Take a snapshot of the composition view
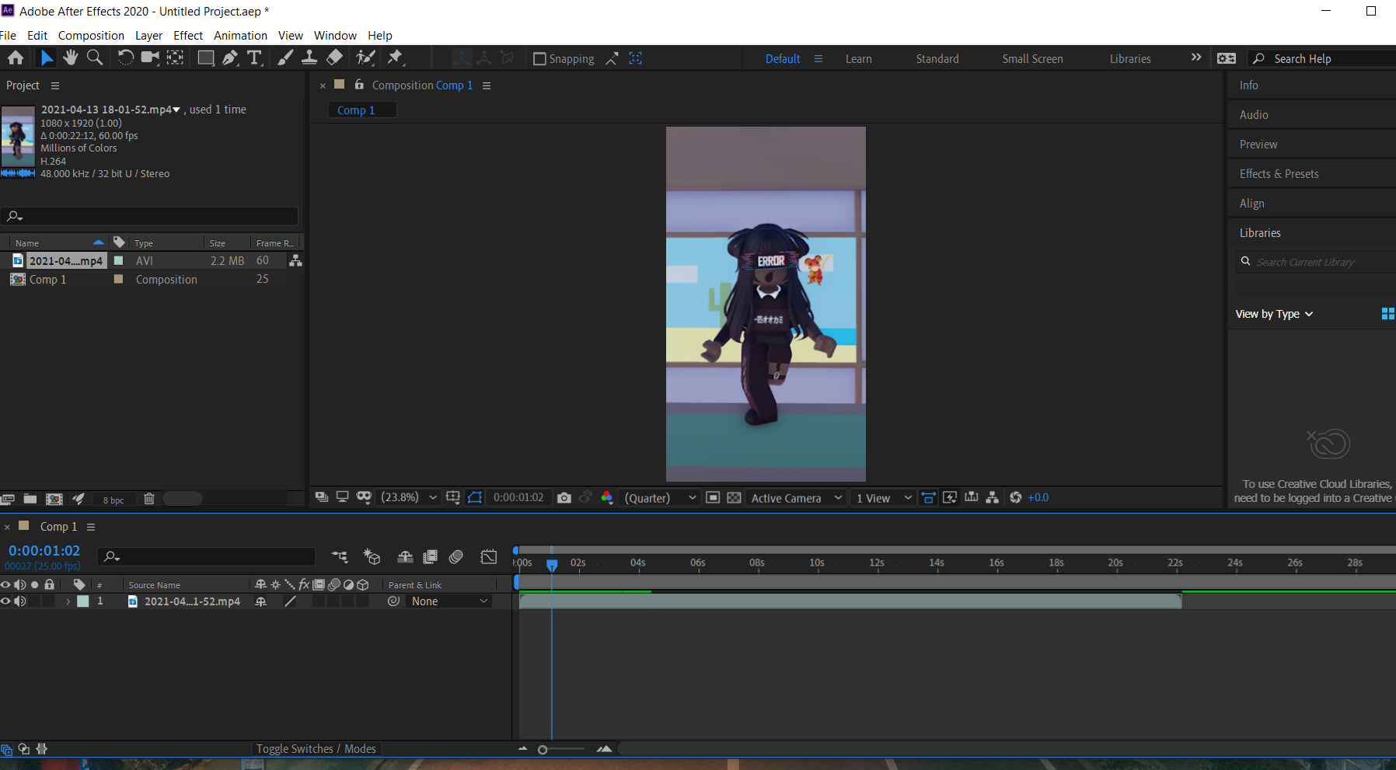 pyautogui.click(x=564, y=497)
